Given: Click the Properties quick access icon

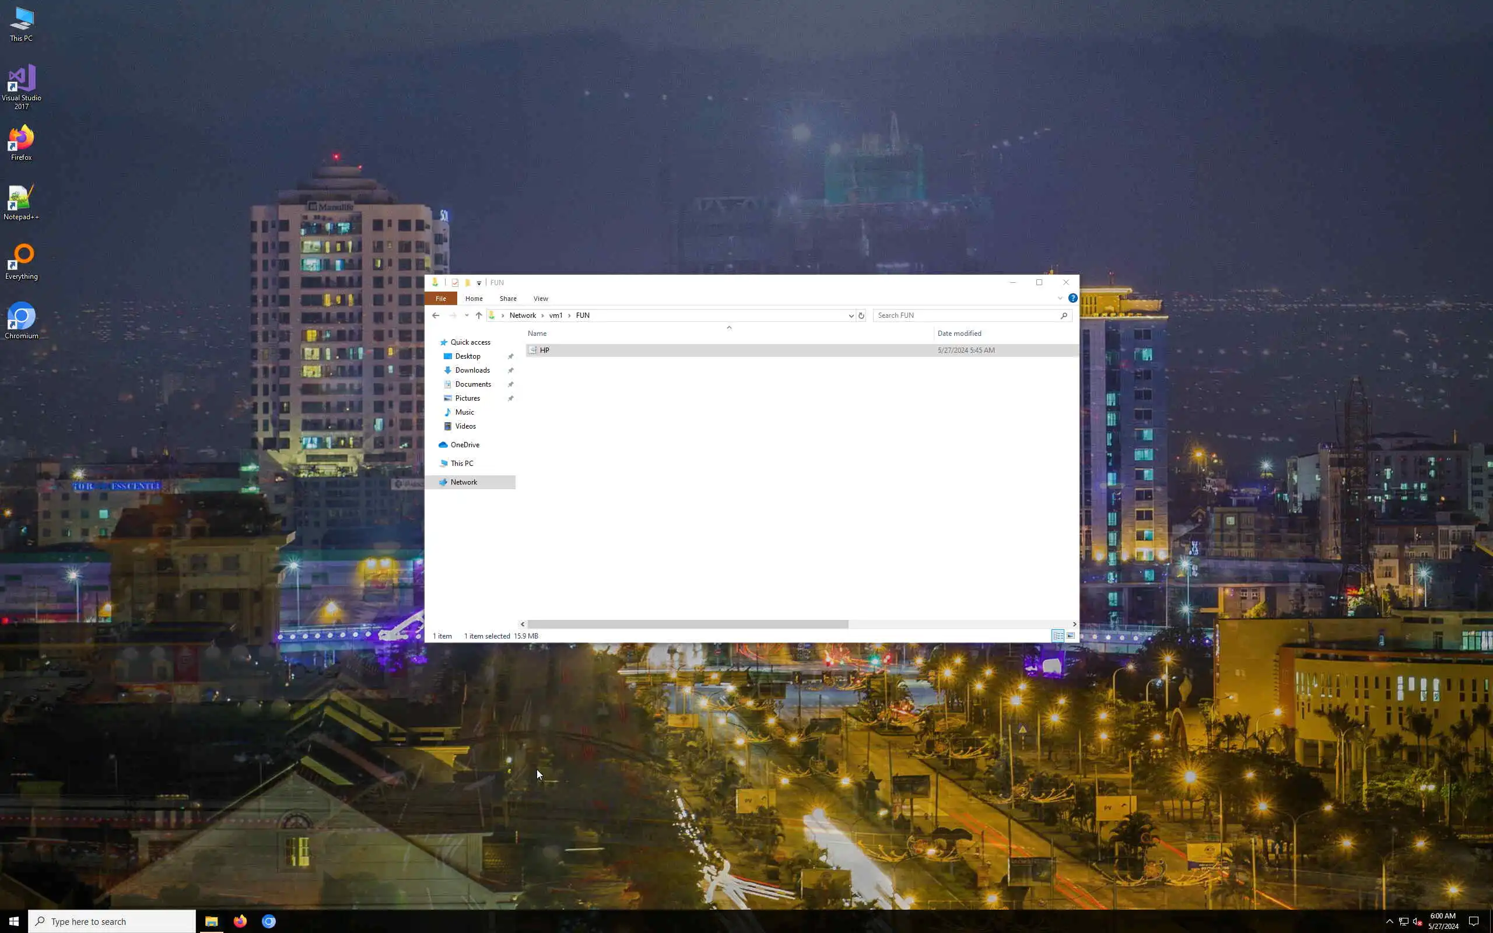Looking at the screenshot, I should point(455,283).
